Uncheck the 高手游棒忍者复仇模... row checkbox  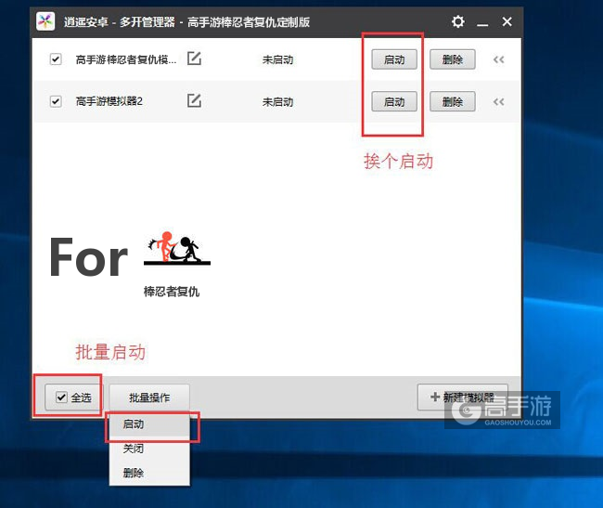coord(56,59)
